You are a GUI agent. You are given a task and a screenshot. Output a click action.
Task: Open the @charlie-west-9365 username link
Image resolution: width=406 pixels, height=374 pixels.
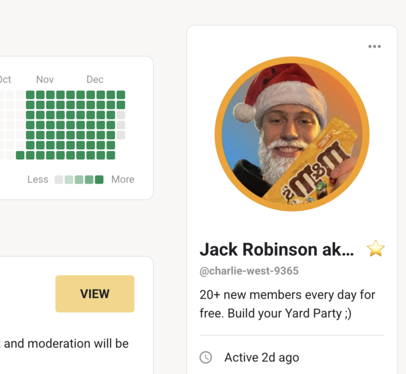249,271
